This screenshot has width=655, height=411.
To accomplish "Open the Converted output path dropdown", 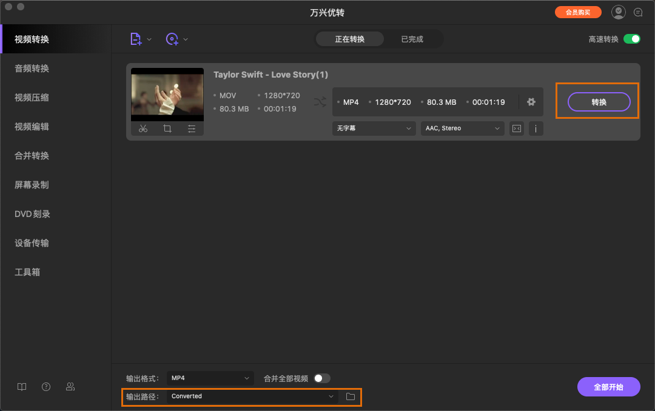I will [x=253, y=396].
